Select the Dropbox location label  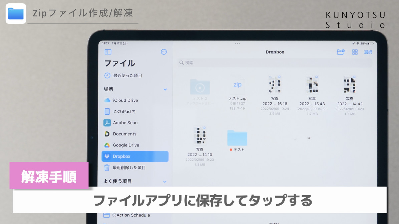pos(121,156)
